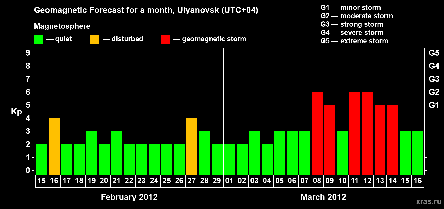The width and height of the screenshot is (444, 209).
Task: Select the green bar for March 10
Action: click(342, 153)
